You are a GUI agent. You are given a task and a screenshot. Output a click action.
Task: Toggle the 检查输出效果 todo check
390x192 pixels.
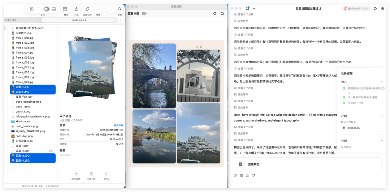click(x=344, y=103)
